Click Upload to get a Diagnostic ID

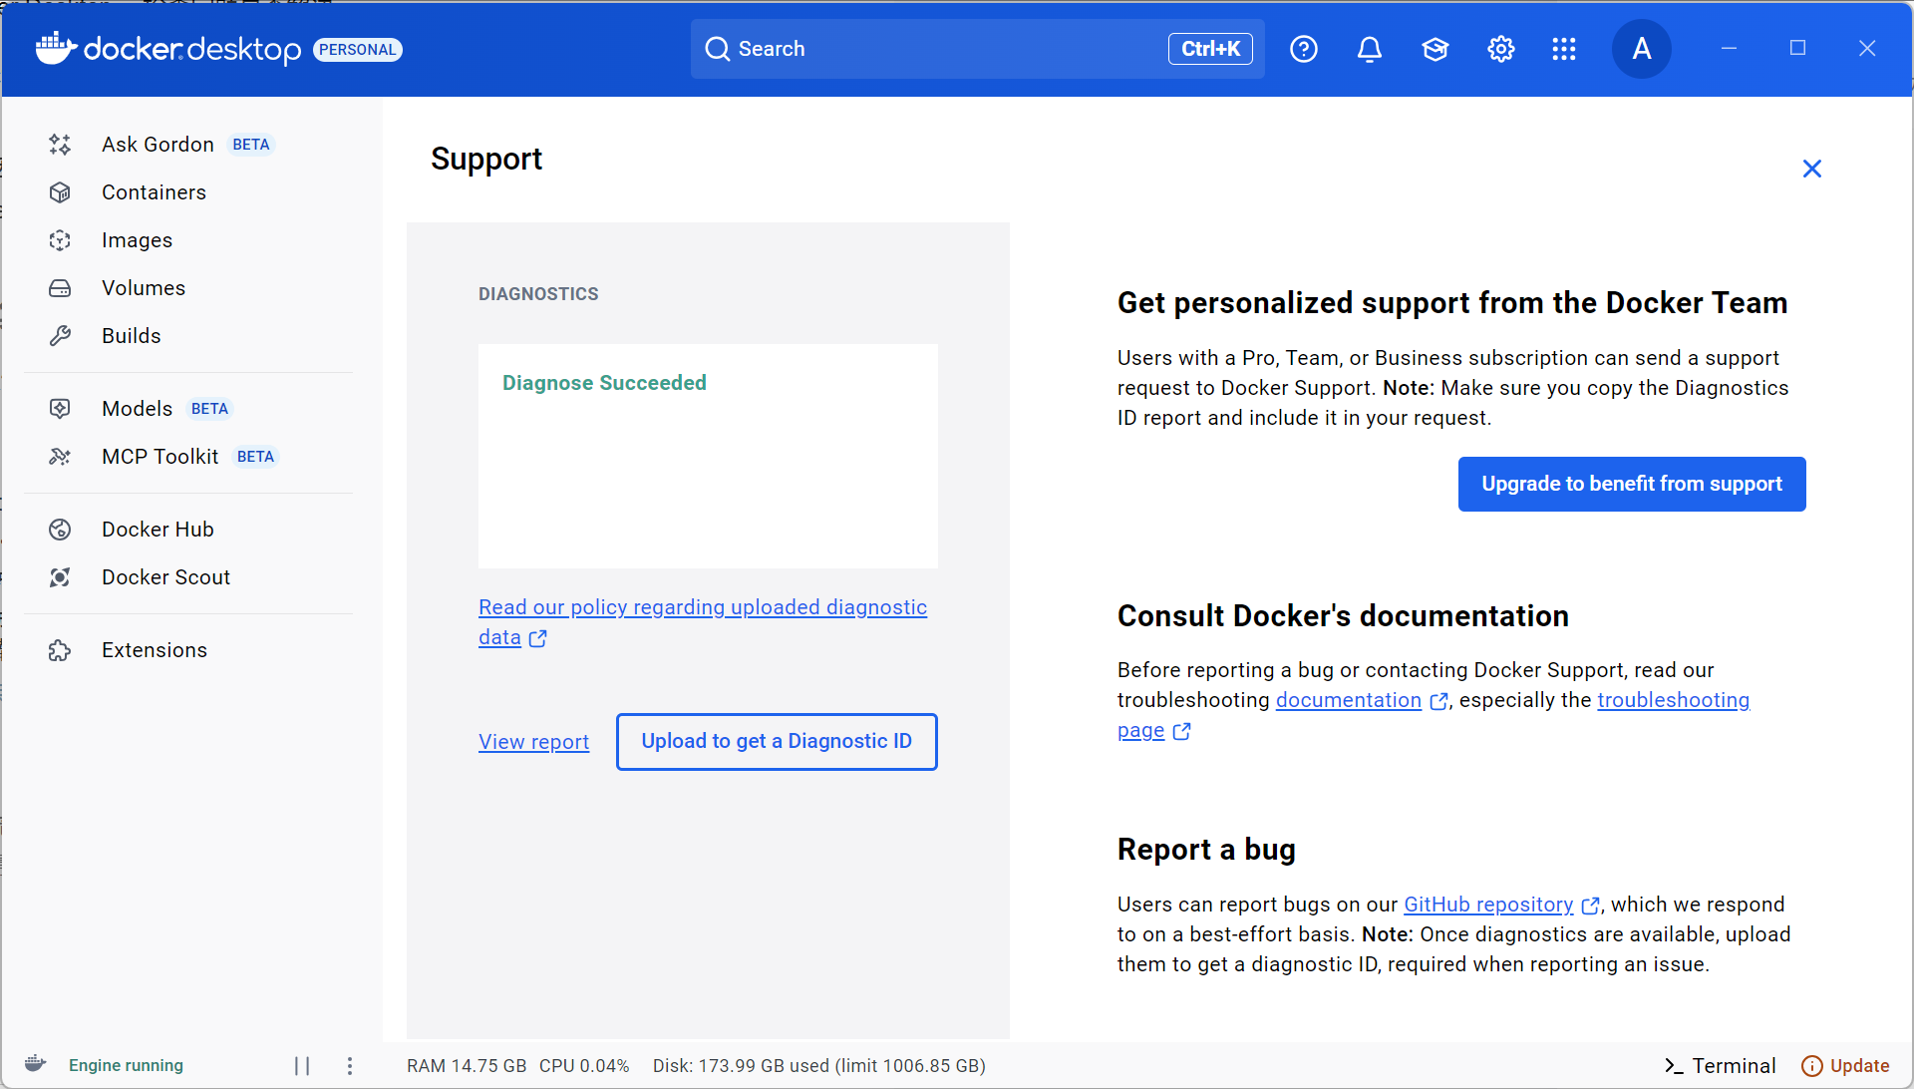(777, 741)
